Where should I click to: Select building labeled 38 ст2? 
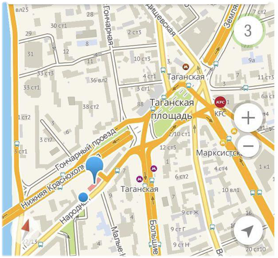pyautogui.click(x=90, y=107)
